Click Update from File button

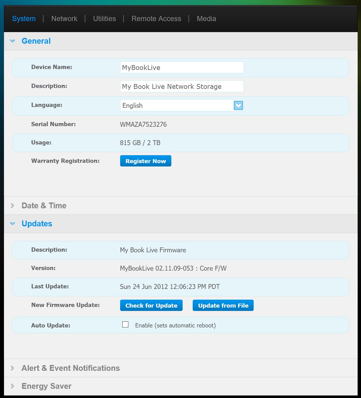tap(223, 305)
